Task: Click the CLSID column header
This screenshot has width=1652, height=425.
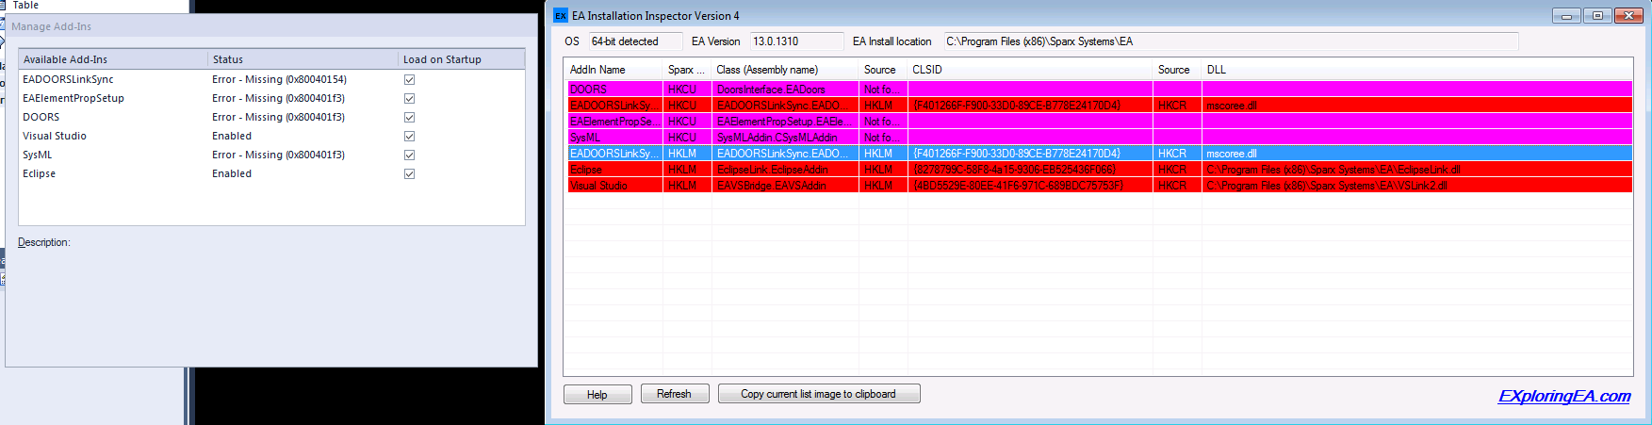Action: 1030,70
